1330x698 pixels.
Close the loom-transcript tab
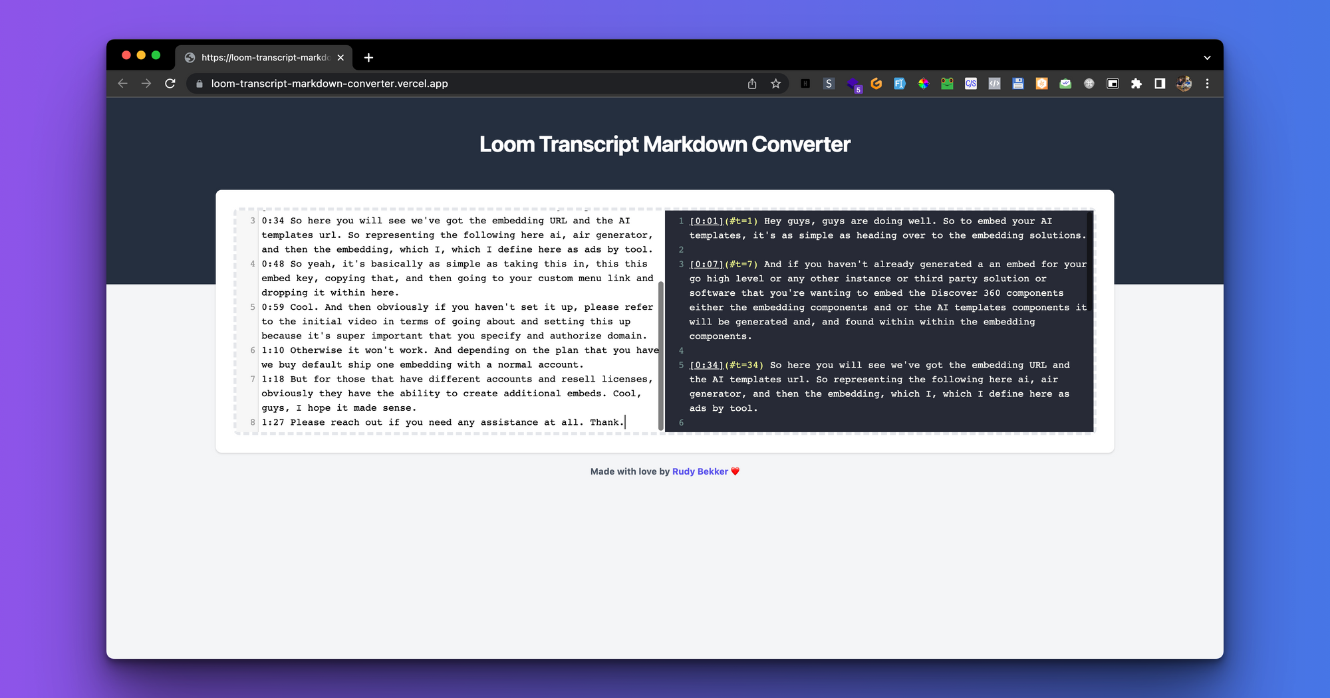coord(340,58)
